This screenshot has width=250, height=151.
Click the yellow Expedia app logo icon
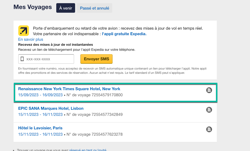coord(24,31)
